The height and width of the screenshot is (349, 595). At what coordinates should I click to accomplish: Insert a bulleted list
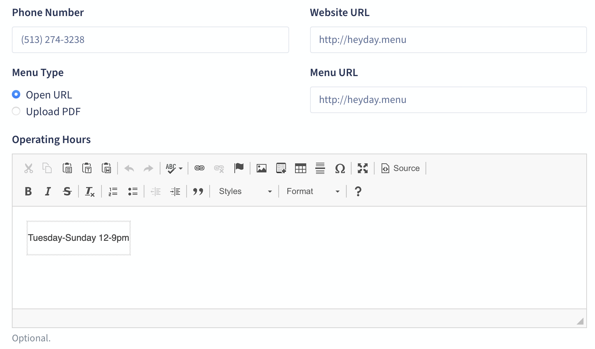point(133,191)
